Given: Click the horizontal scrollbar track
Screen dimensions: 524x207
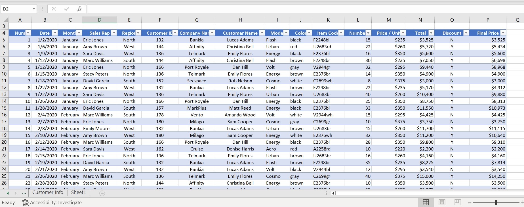Looking at the screenshot, I should (430, 193).
